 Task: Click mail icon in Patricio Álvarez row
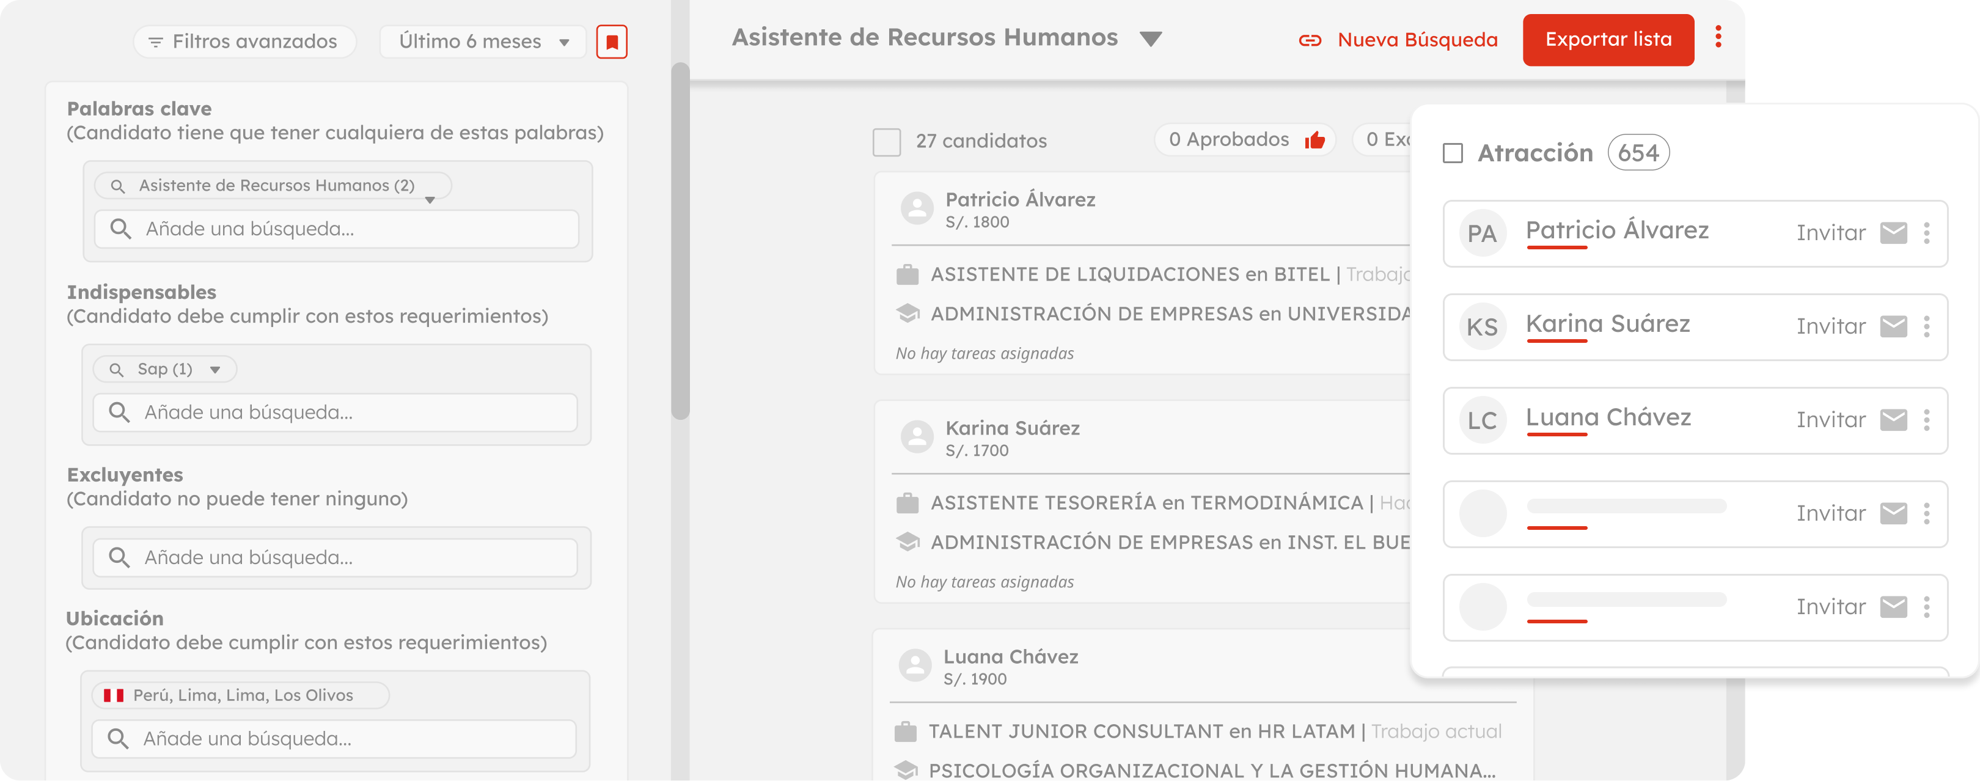tap(1893, 233)
